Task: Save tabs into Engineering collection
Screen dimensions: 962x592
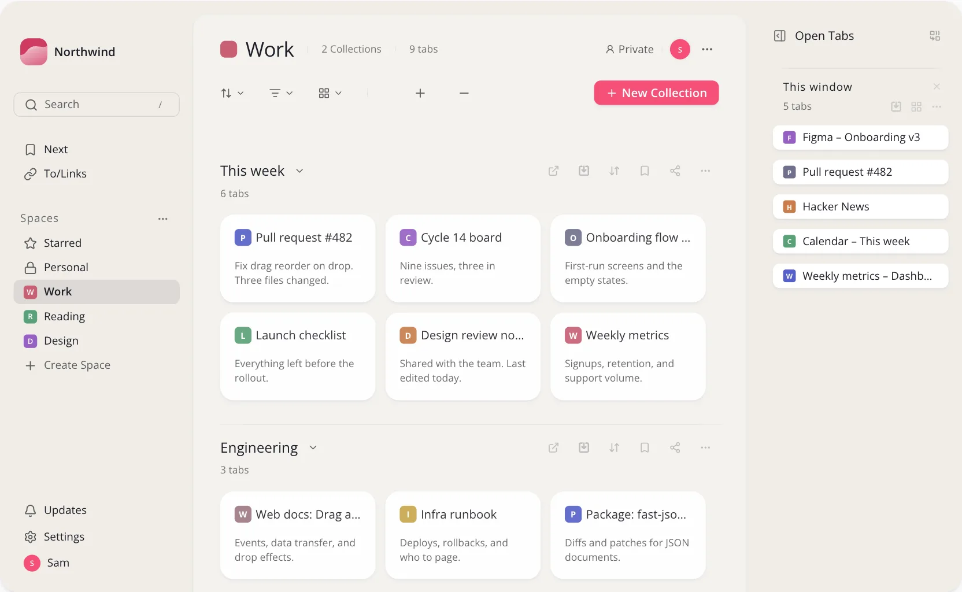Action: click(x=584, y=447)
